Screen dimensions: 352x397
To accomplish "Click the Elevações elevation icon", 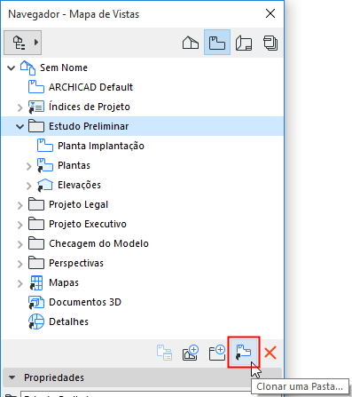I will pyautogui.click(x=45, y=185).
